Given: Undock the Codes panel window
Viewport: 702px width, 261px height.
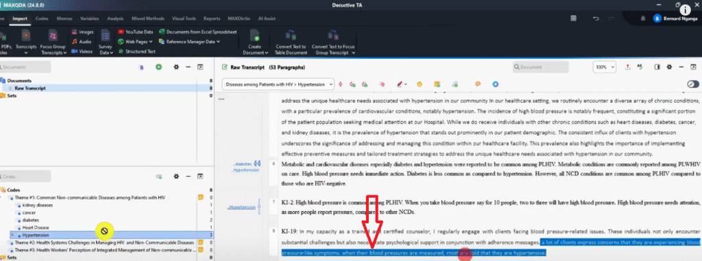Looking at the screenshot, I should pos(200,176).
